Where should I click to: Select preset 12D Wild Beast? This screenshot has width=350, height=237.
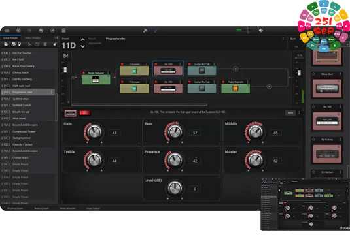[x=27, y=118]
